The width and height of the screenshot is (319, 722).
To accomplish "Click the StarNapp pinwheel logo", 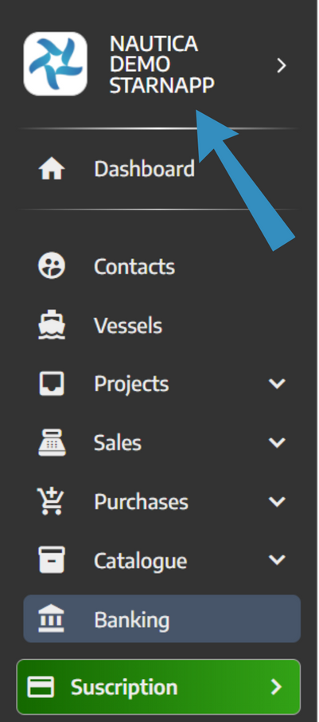I will pyautogui.click(x=55, y=64).
